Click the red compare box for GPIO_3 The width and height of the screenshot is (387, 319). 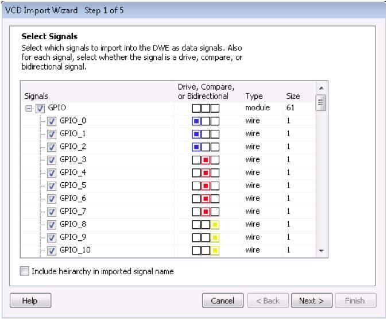(x=206, y=160)
